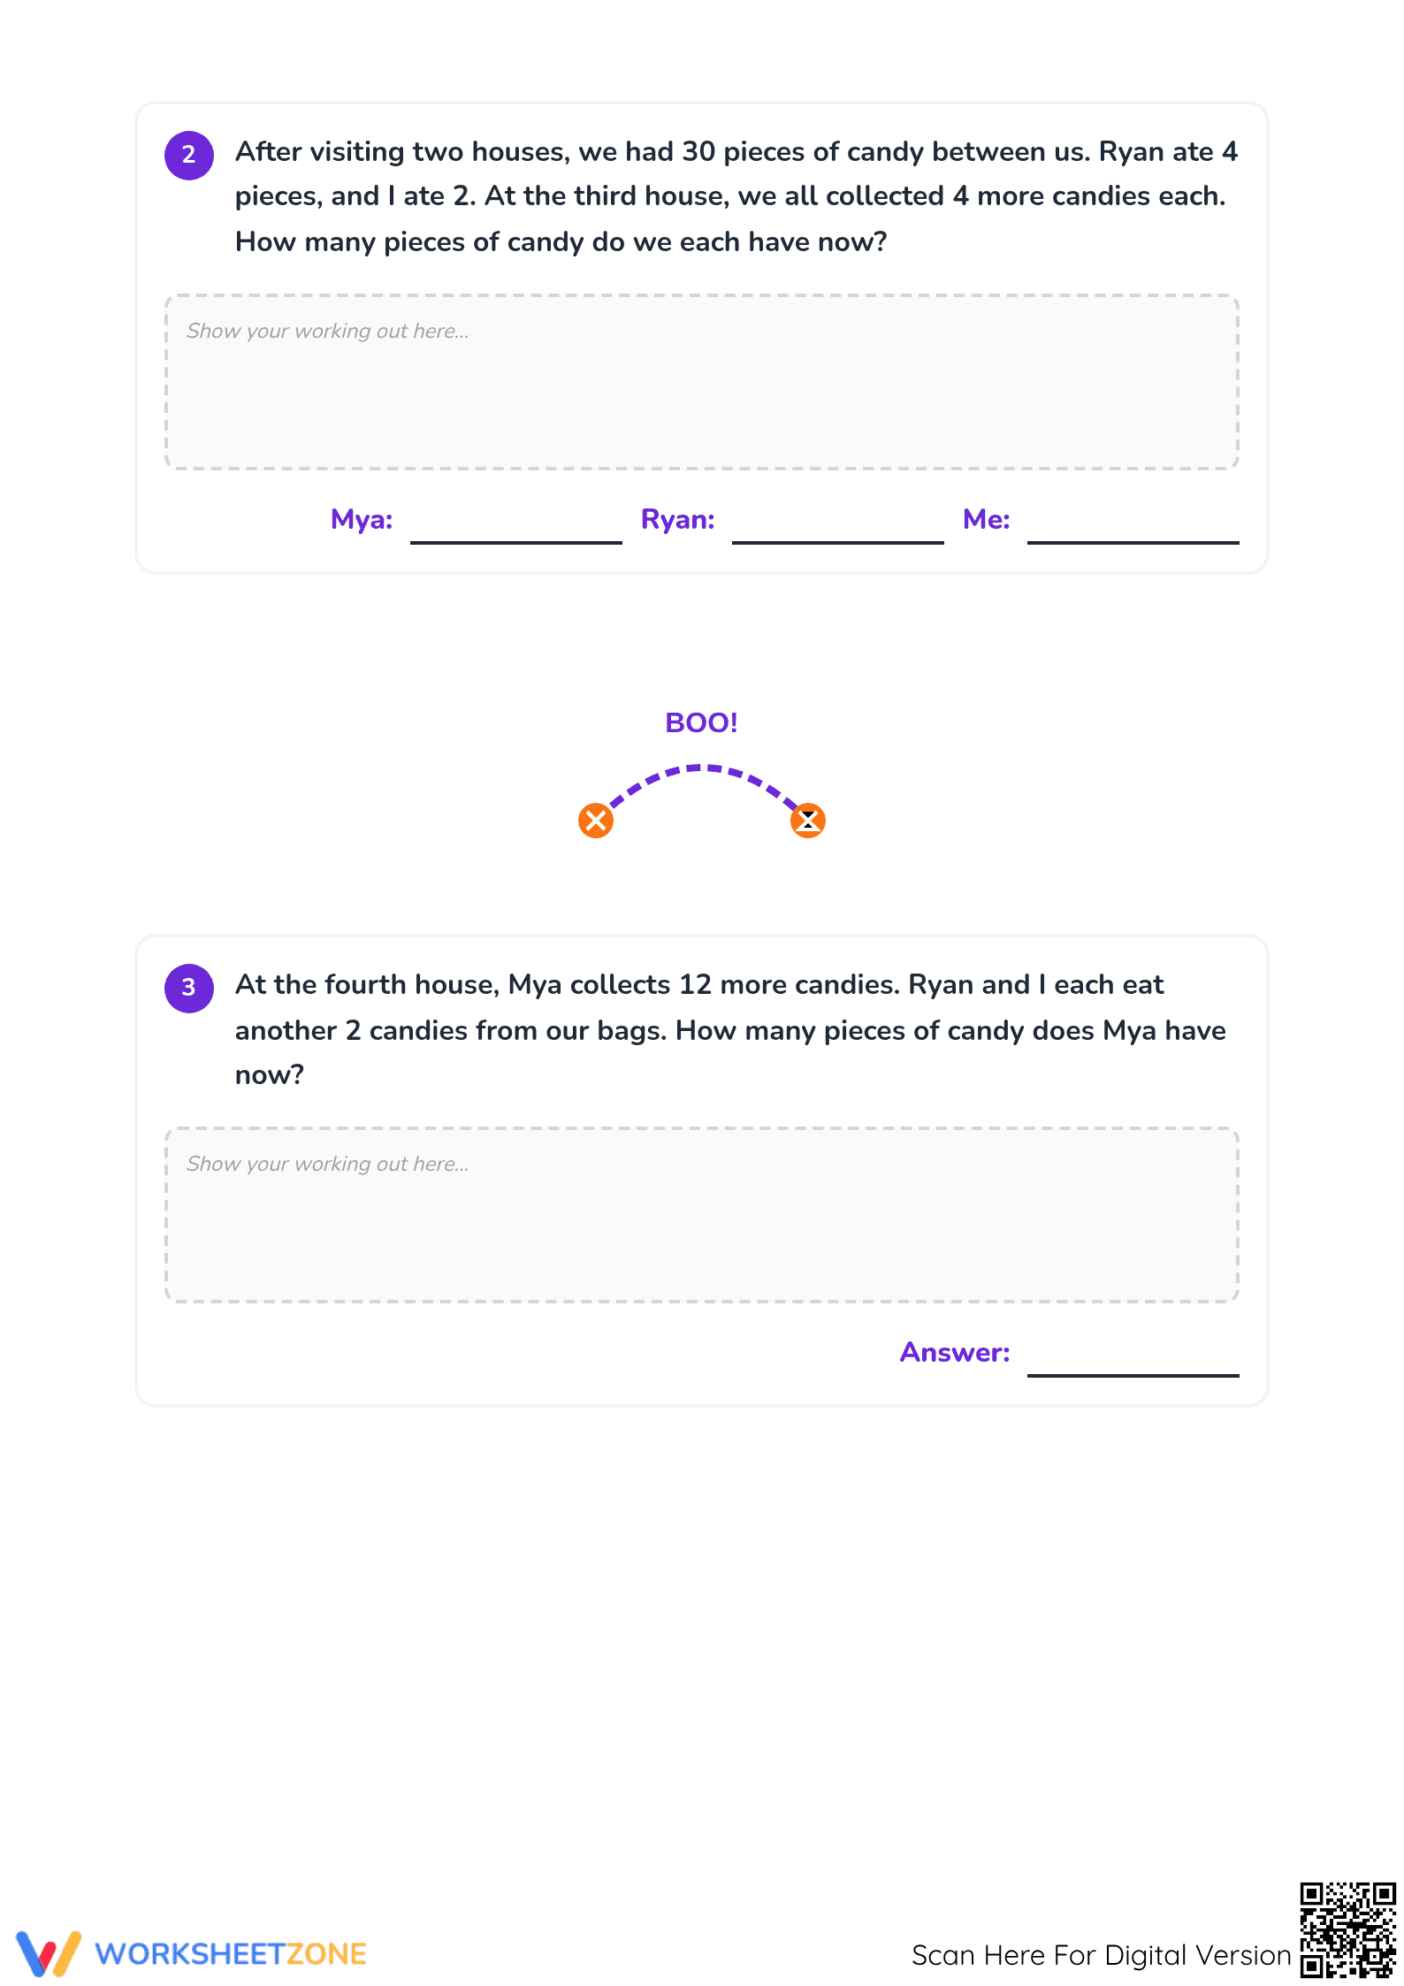Click the Ryan answer blank line
Image resolution: width=1404 pixels, height=1986 pixels.
click(838, 541)
